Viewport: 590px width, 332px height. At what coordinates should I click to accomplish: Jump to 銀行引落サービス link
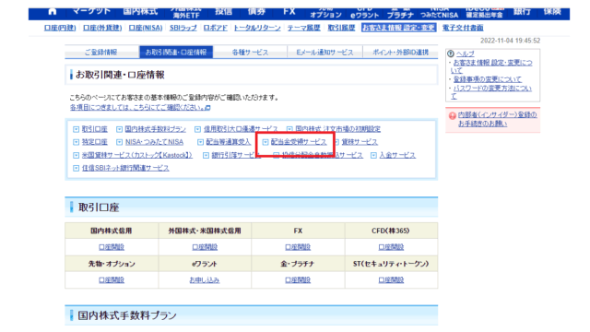236,155
